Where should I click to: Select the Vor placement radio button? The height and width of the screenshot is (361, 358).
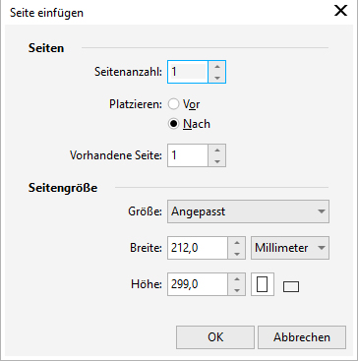(173, 104)
